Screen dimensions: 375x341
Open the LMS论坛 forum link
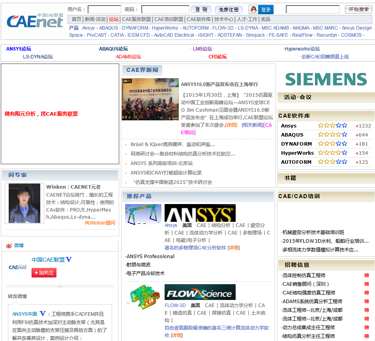[202, 49]
